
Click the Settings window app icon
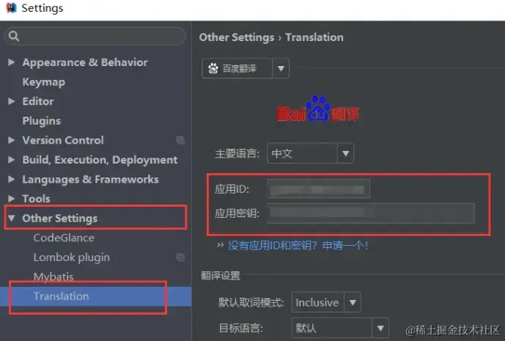click(x=11, y=8)
